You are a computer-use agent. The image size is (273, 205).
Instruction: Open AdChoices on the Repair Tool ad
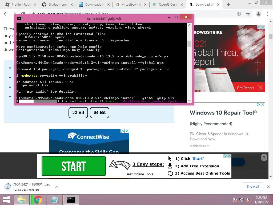tap(258, 104)
